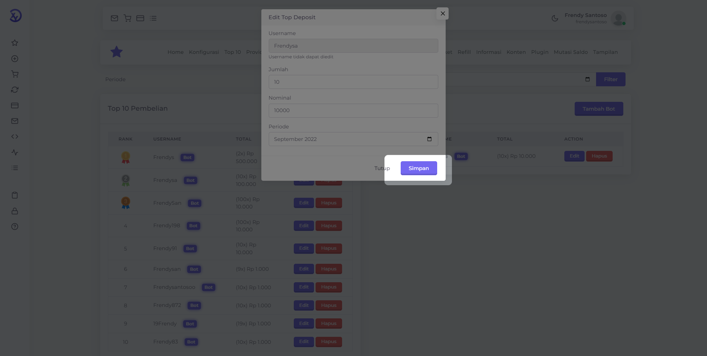Image resolution: width=707 pixels, height=356 pixels.
Task: Open the plus circle icon in sidebar
Action: [x=15, y=59]
